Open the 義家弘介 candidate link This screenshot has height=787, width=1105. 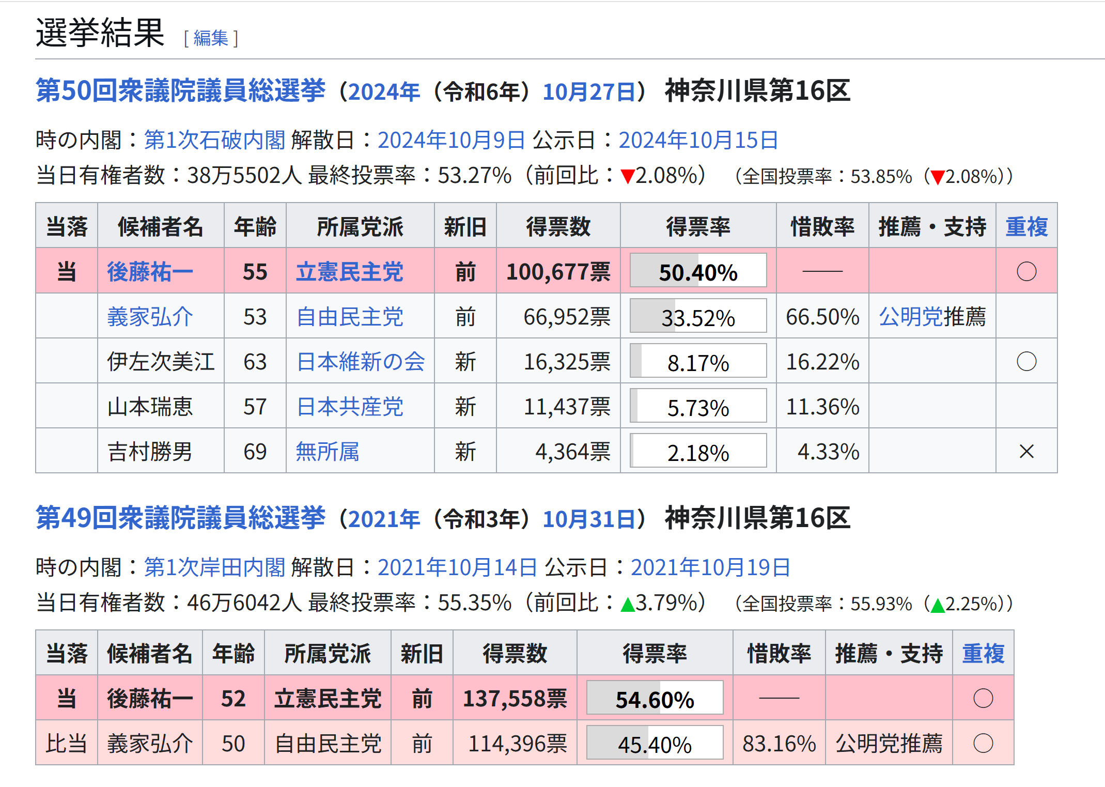click(150, 317)
